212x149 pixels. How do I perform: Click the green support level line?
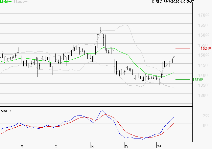click(x=183, y=79)
